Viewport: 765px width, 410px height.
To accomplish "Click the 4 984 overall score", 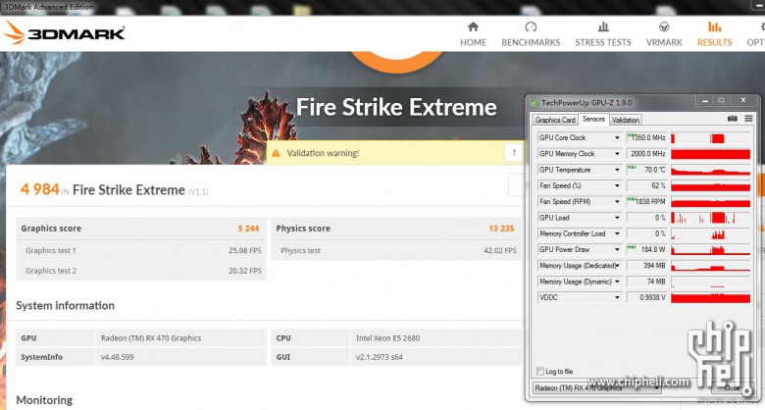I will (39, 189).
